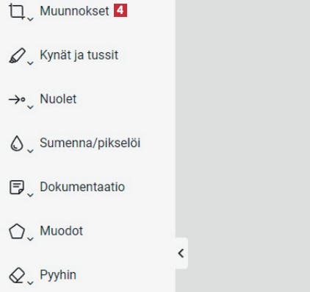Screen dimensions: 310x292
Task: Expand the Kynät ja tussit chevron
Action: [30, 63]
